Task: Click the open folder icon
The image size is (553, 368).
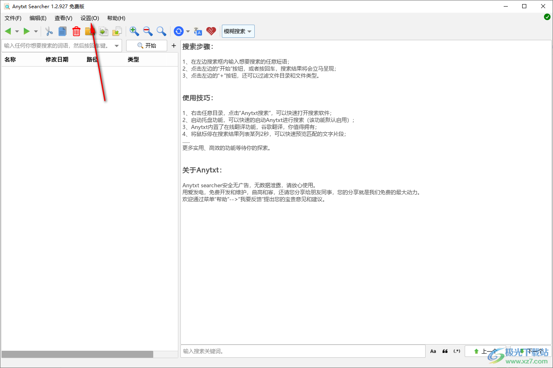Action: [x=90, y=31]
